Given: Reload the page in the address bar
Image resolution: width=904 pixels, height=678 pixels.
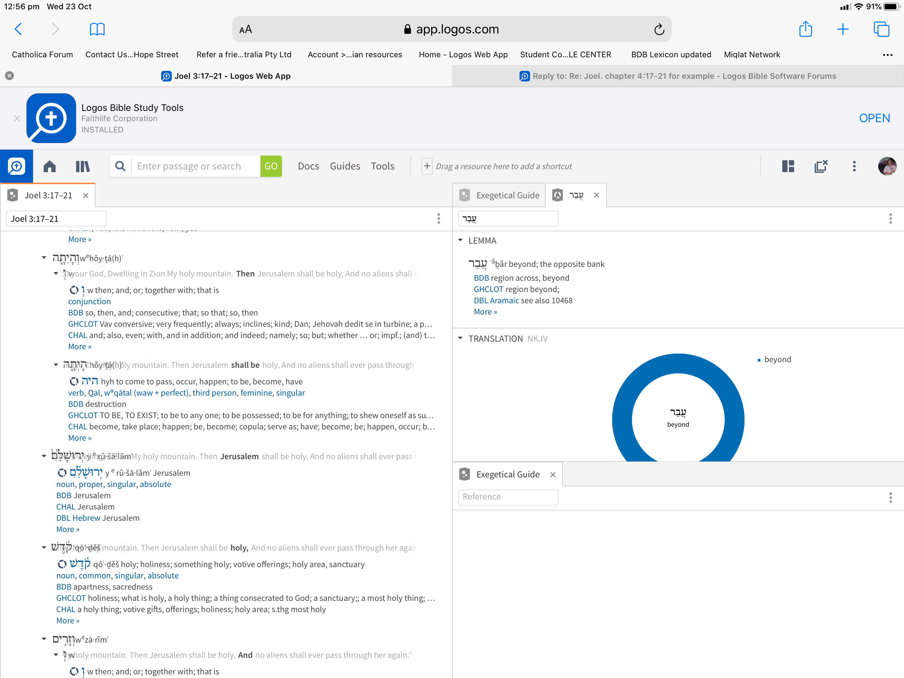Looking at the screenshot, I should (x=659, y=29).
